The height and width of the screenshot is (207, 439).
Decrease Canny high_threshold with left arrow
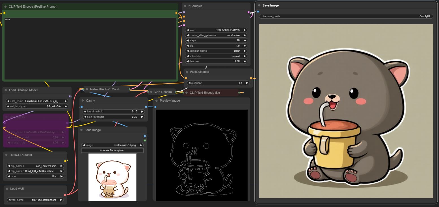pos(85,117)
